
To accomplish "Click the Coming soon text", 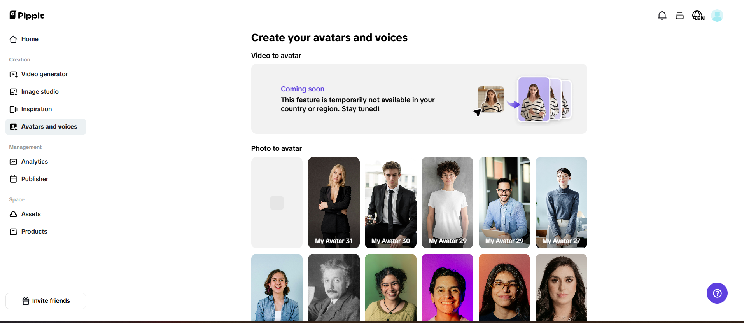I will tap(303, 89).
